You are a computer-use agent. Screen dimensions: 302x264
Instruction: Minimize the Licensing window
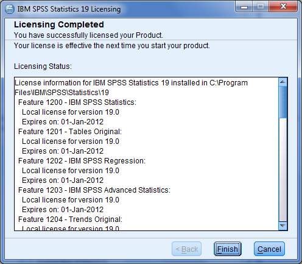point(244,7)
